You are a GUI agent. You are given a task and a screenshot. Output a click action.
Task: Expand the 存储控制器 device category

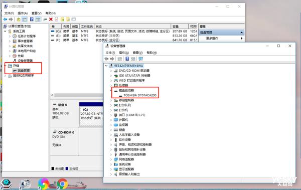tap(111, 100)
